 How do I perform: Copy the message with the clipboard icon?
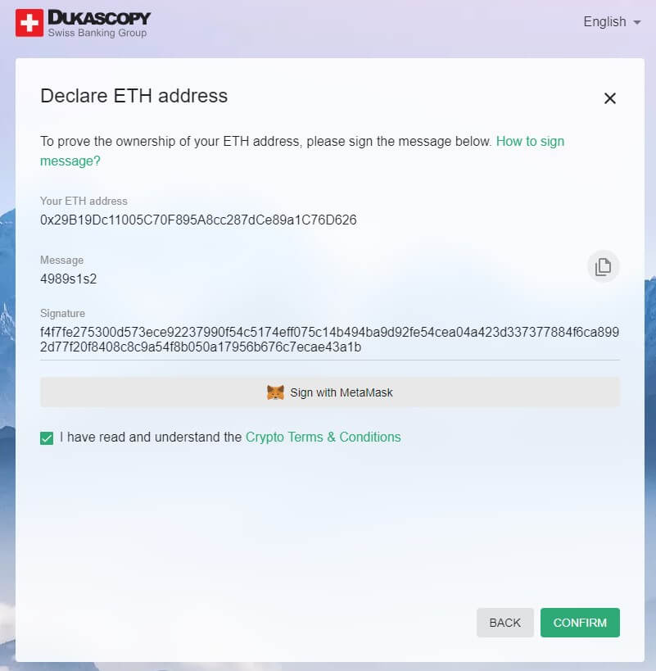[603, 266]
